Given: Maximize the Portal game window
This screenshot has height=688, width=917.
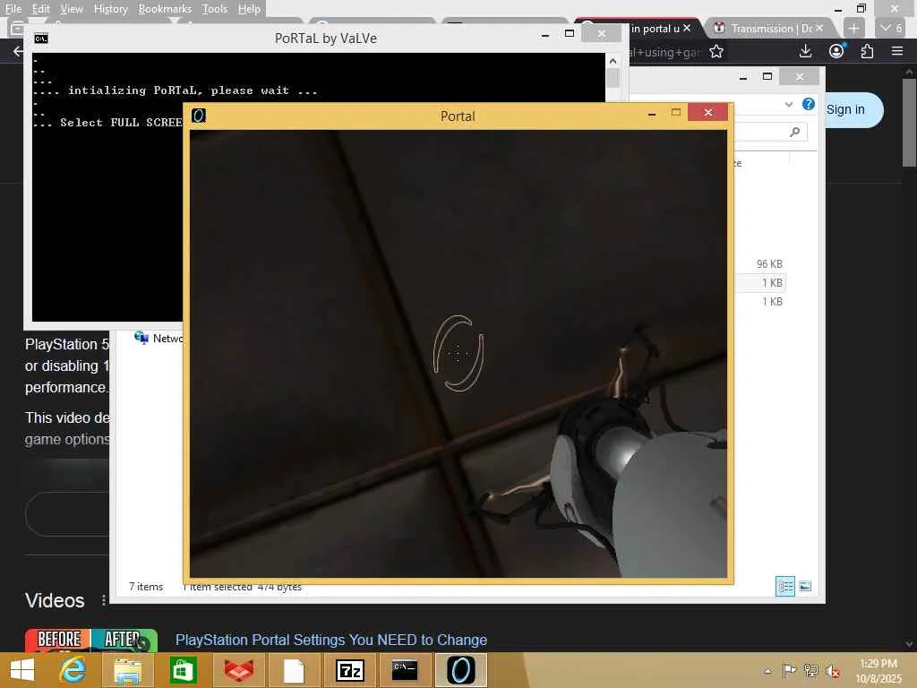Looking at the screenshot, I should 676,112.
